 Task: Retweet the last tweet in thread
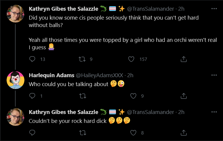coord(83,133)
